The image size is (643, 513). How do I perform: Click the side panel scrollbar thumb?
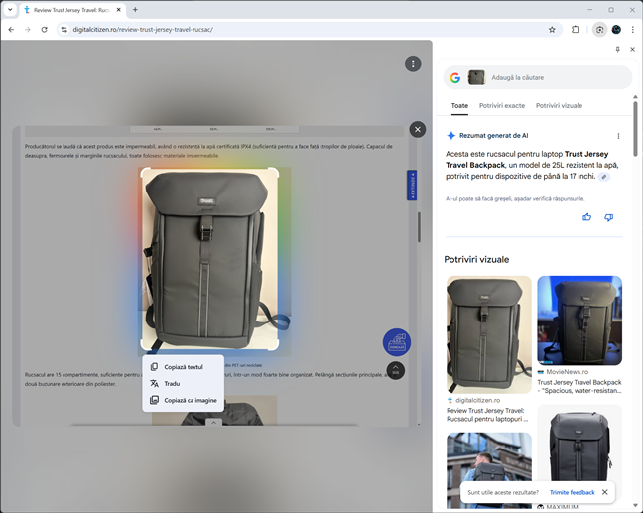635,128
